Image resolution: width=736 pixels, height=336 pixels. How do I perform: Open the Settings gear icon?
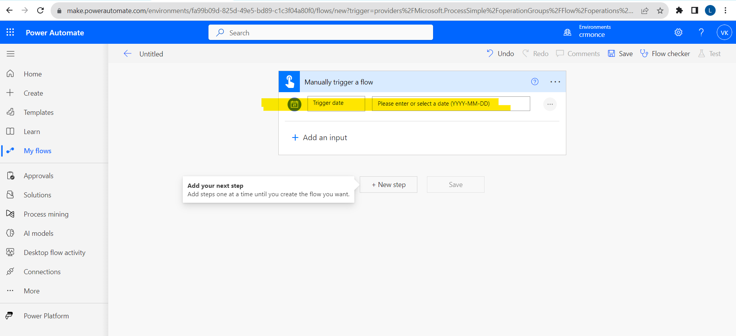[678, 32]
